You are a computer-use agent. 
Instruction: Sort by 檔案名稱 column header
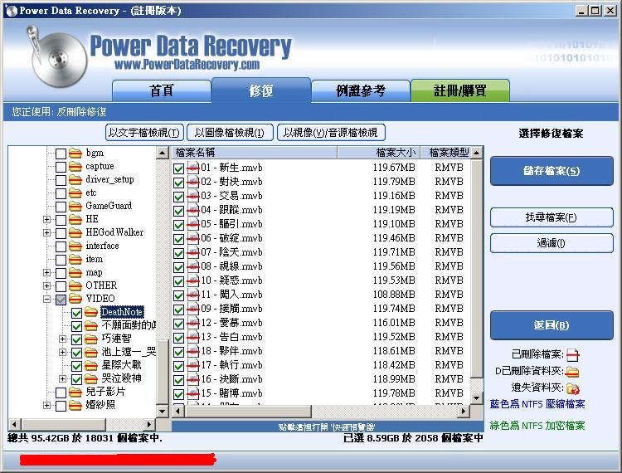(x=255, y=153)
